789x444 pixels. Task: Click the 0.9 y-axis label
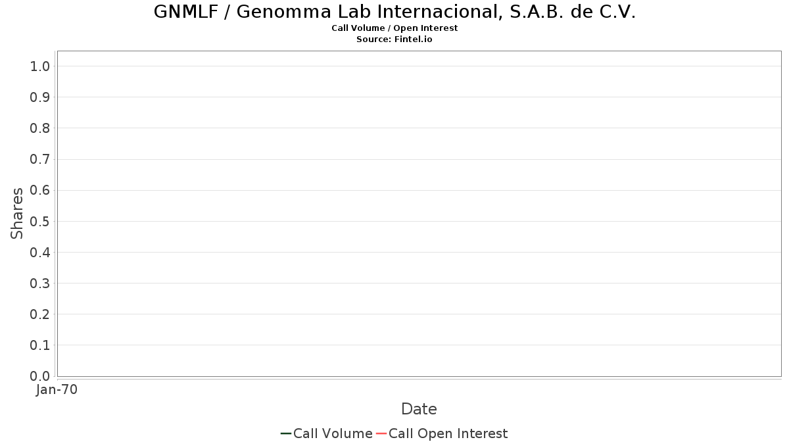[41, 97]
